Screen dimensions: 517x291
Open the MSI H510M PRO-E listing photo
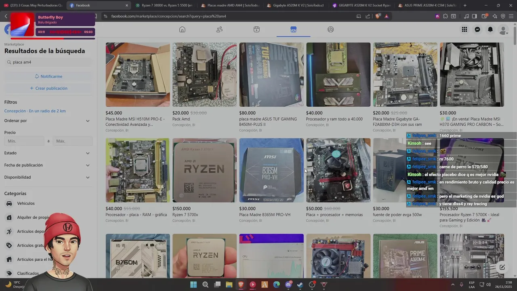point(138,75)
